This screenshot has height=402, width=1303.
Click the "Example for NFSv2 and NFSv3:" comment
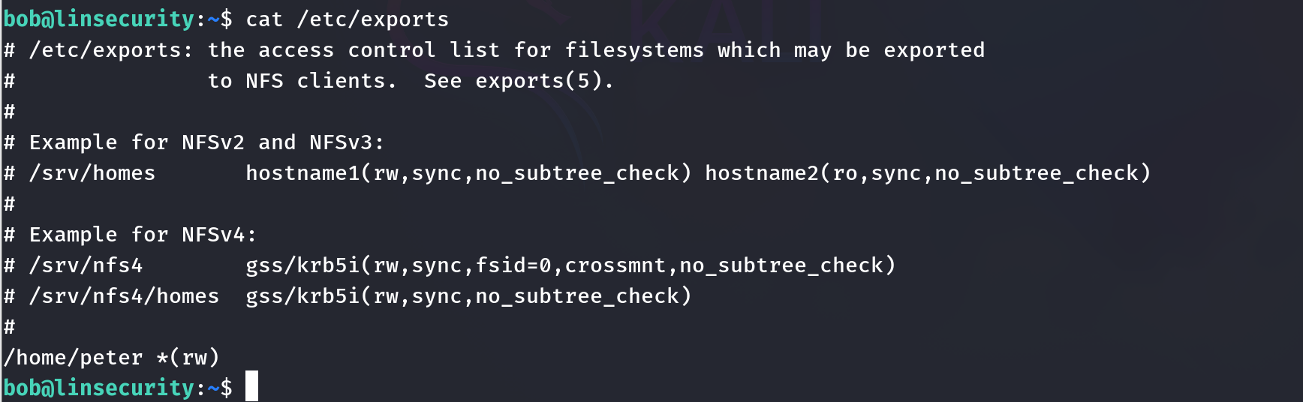tap(206, 142)
